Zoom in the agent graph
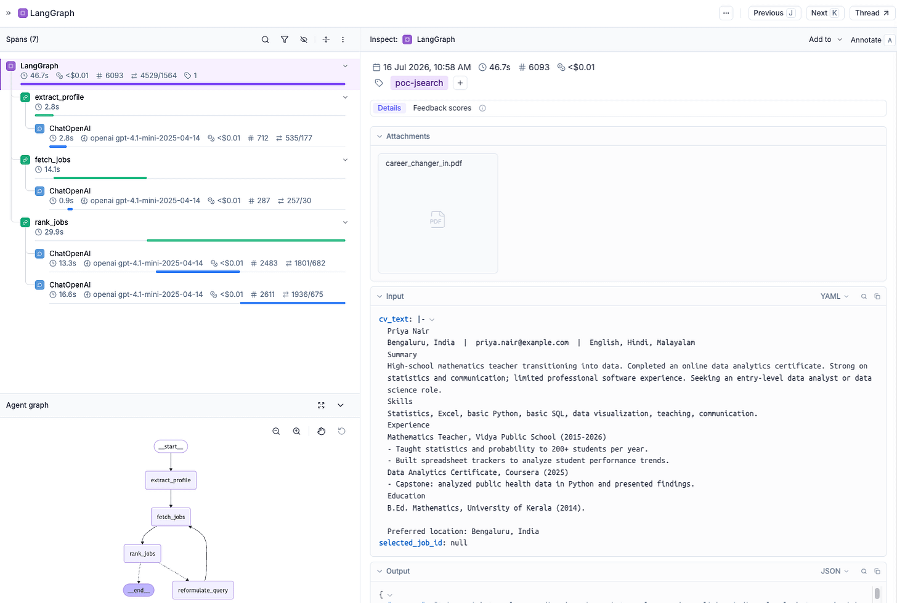The image size is (897, 603). click(296, 431)
